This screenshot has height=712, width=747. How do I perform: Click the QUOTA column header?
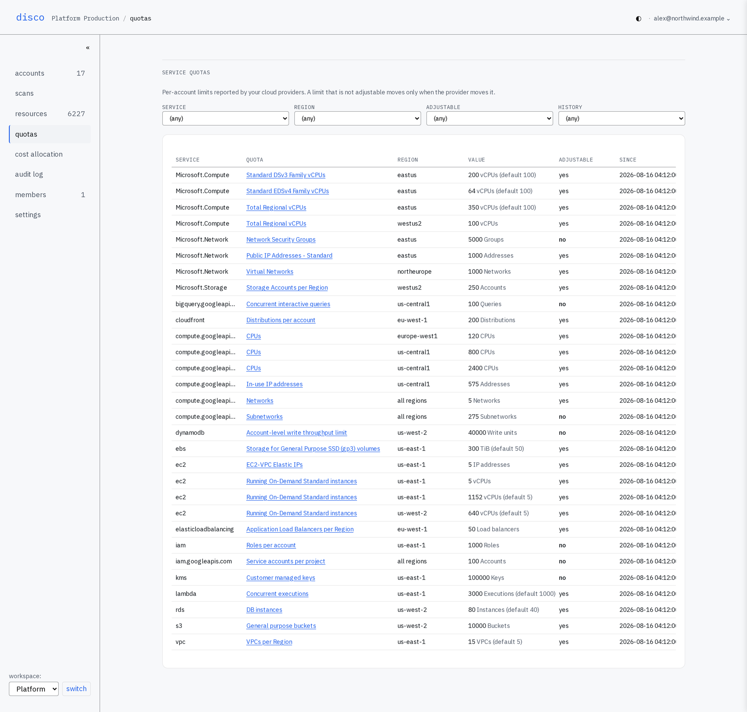255,160
